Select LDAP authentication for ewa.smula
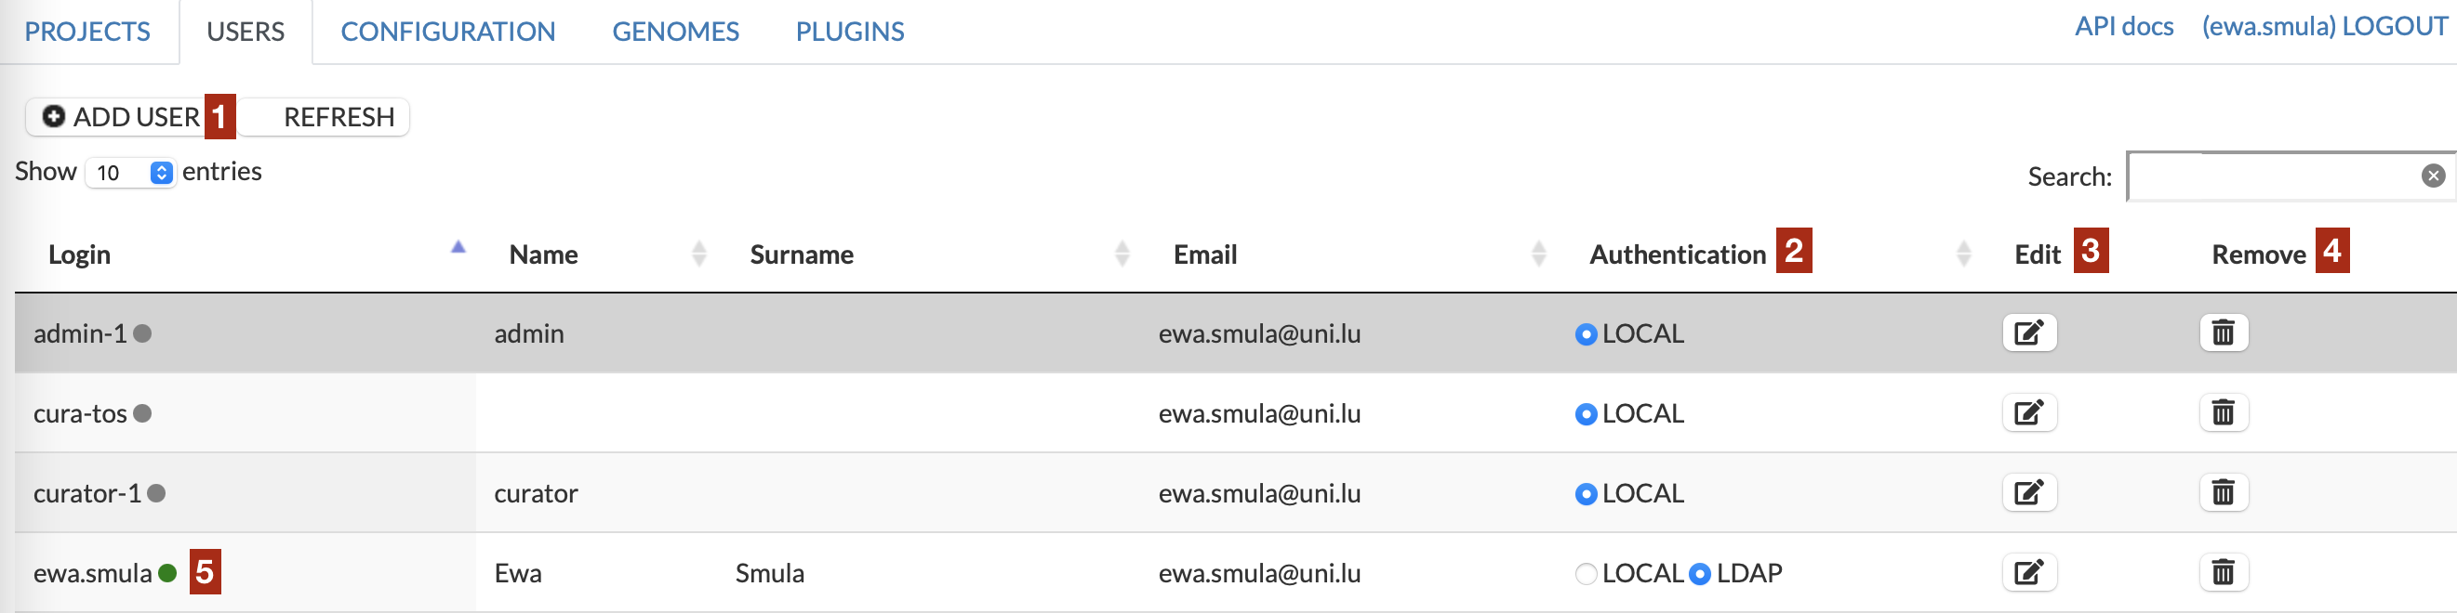 pos(1700,574)
